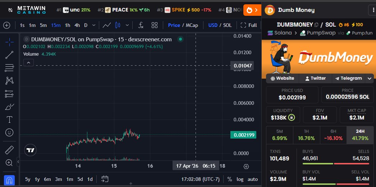Select the text annotation tool
The image size is (376, 187).
9,120
